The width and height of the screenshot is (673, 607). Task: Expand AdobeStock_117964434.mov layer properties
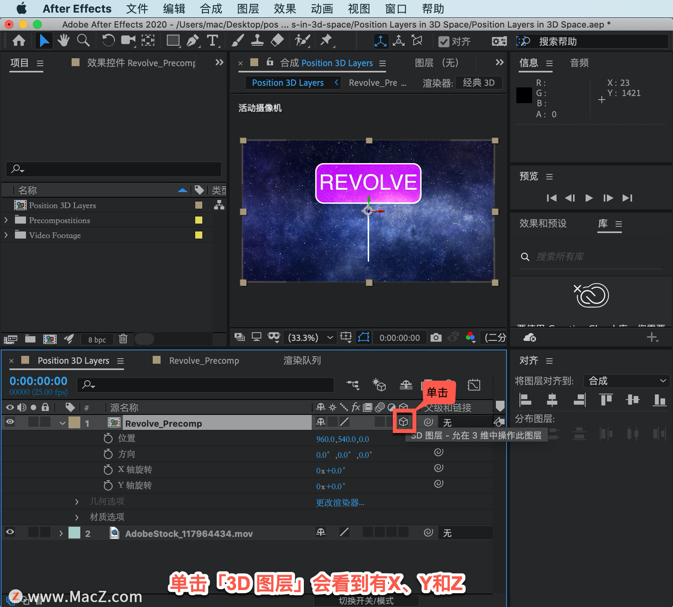point(61,533)
